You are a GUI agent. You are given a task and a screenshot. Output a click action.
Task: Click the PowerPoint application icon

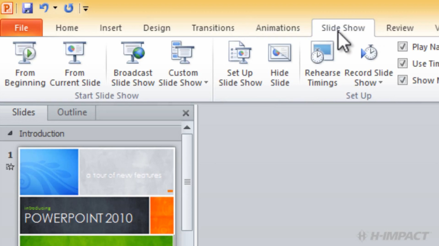(x=7, y=8)
